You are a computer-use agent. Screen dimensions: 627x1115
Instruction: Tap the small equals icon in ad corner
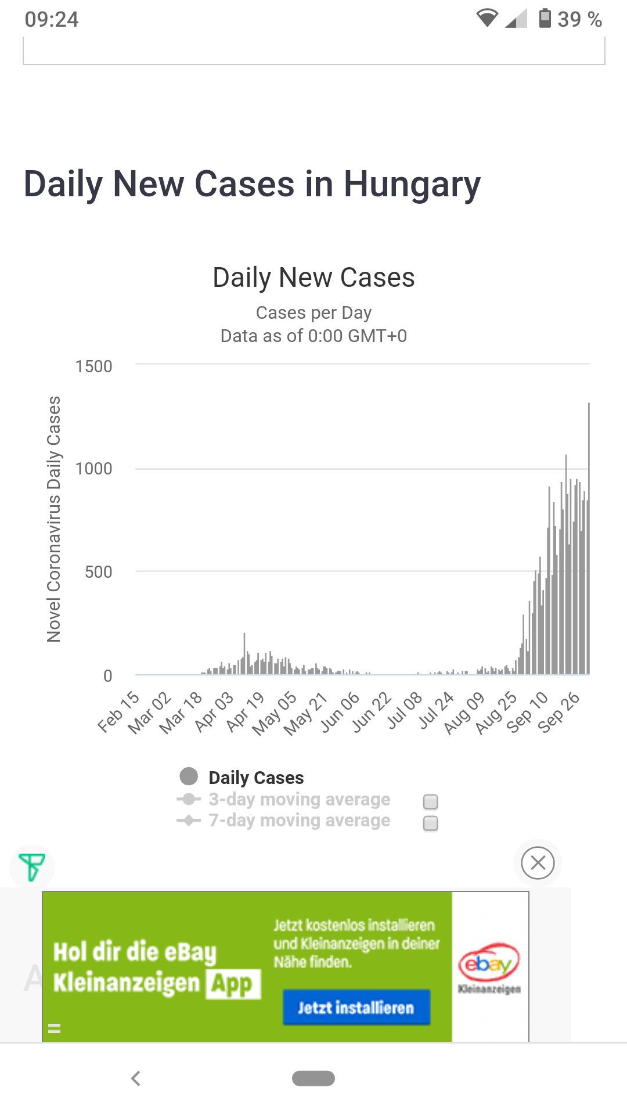pyautogui.click(x=54, y=1028)
